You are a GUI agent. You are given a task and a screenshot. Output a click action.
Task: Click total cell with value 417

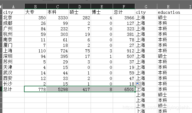coord(80,89)
